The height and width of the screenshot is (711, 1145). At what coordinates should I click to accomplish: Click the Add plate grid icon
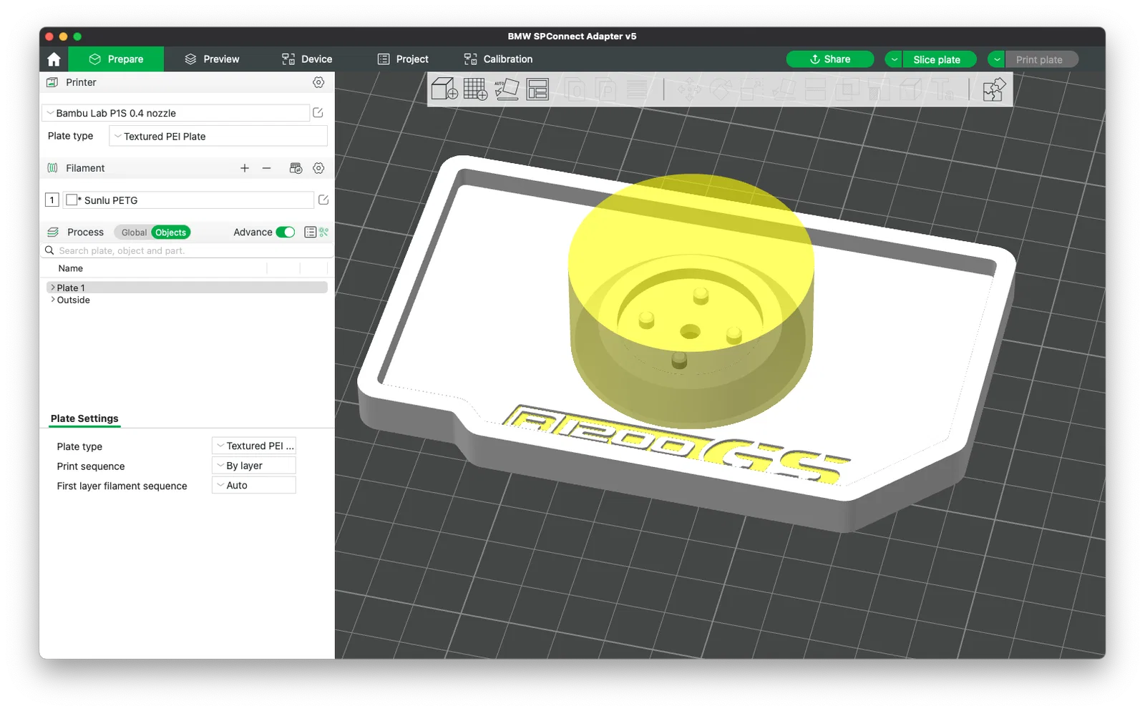point(475,89)
